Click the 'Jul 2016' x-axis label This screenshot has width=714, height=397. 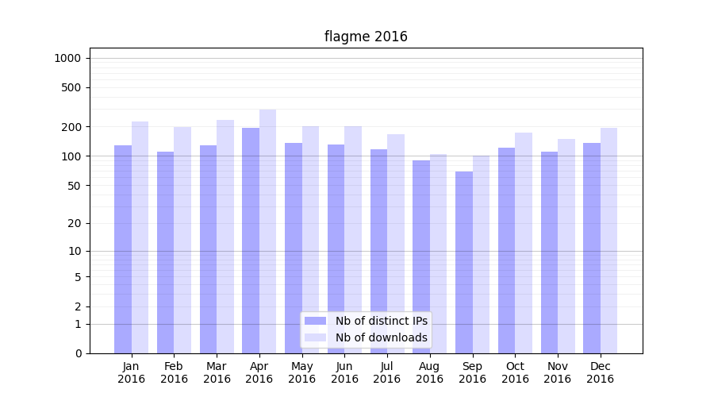pyautogui.click(x=387, y=372)
